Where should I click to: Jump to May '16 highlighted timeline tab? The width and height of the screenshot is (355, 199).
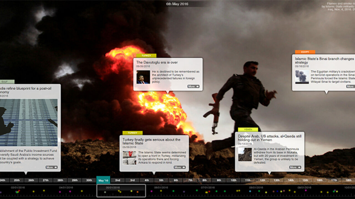pyautogui.click(x=103, y=180)
